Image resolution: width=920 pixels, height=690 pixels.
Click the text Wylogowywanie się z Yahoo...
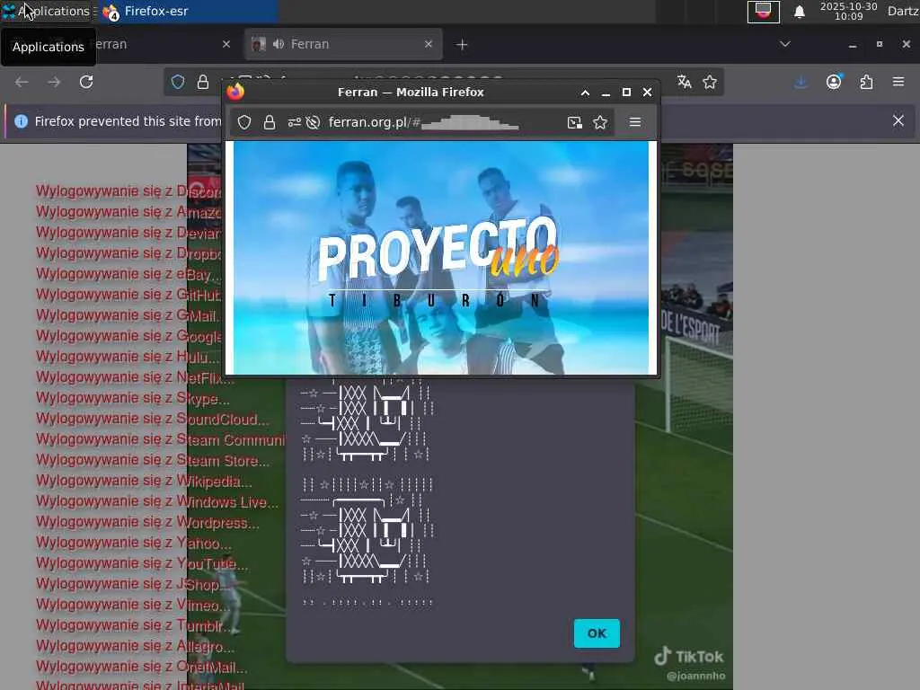tap(134, 542)
